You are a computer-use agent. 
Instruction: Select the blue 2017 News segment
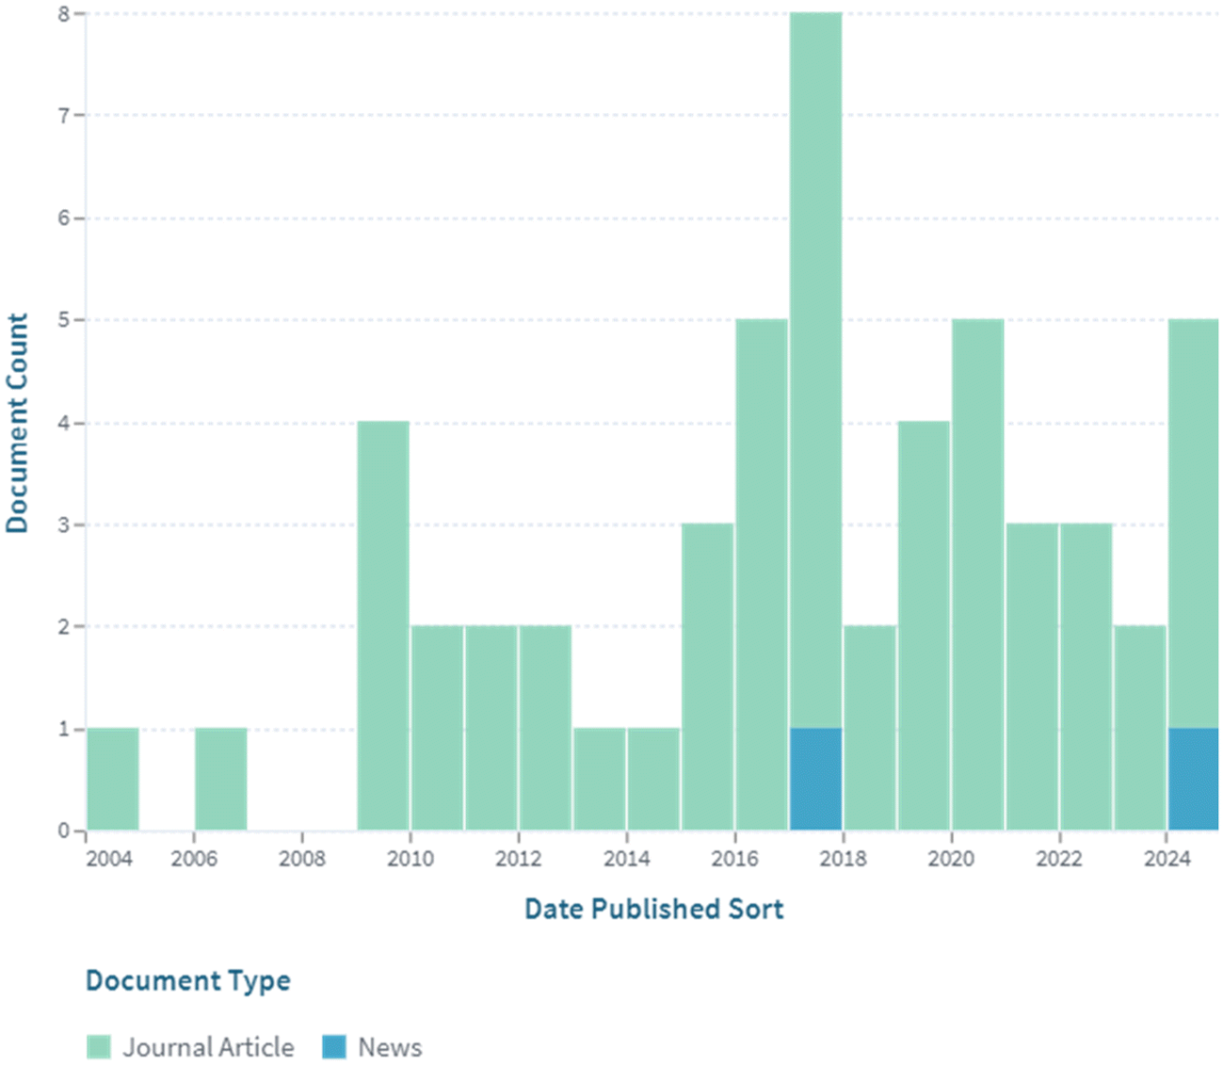point(816,779)
